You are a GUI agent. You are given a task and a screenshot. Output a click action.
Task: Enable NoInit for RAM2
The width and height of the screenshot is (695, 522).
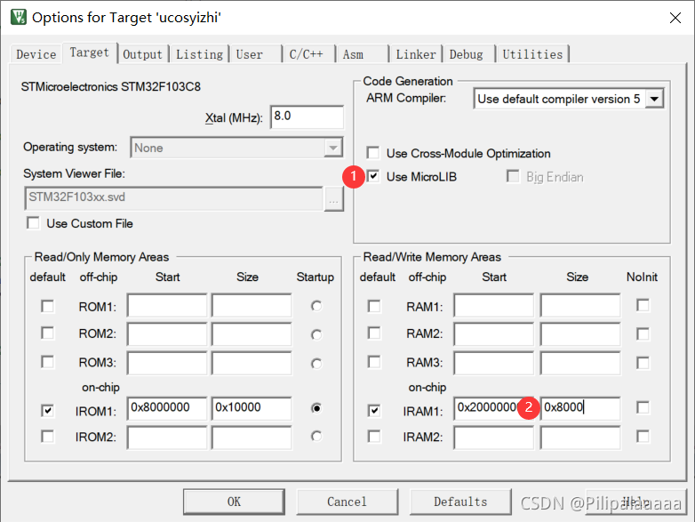pos(643,334)
